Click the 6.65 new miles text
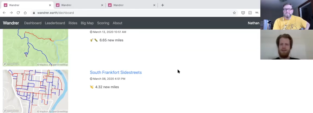This screenshot has height=113, width=313. coord(112,40)
